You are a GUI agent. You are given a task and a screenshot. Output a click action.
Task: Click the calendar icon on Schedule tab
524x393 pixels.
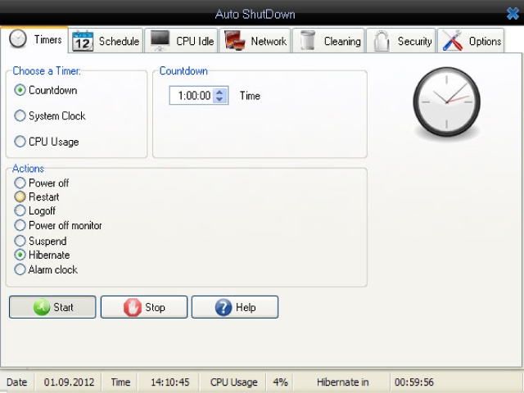tap(83, 41)
